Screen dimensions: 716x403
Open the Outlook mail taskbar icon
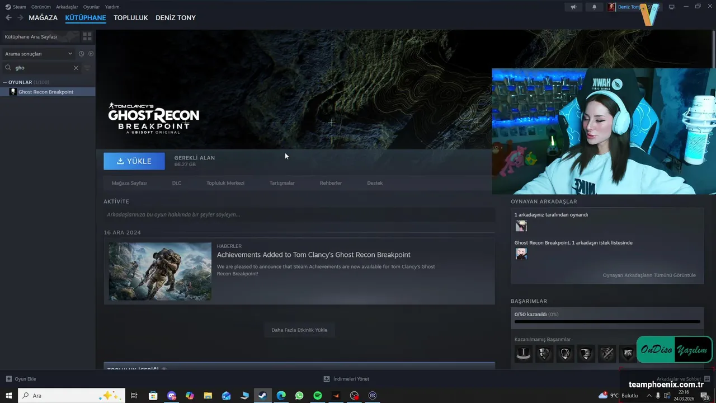point(226,396)
